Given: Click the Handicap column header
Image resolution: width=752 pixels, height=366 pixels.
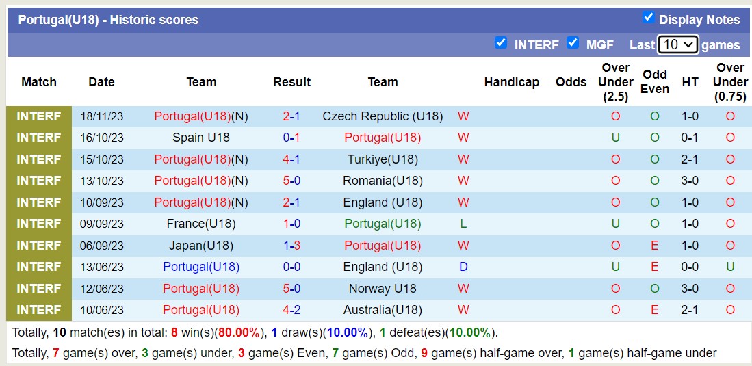Looking at the screenshot, I should (511, 82).
